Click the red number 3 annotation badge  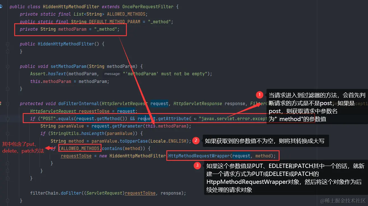(x=197, y=166)
